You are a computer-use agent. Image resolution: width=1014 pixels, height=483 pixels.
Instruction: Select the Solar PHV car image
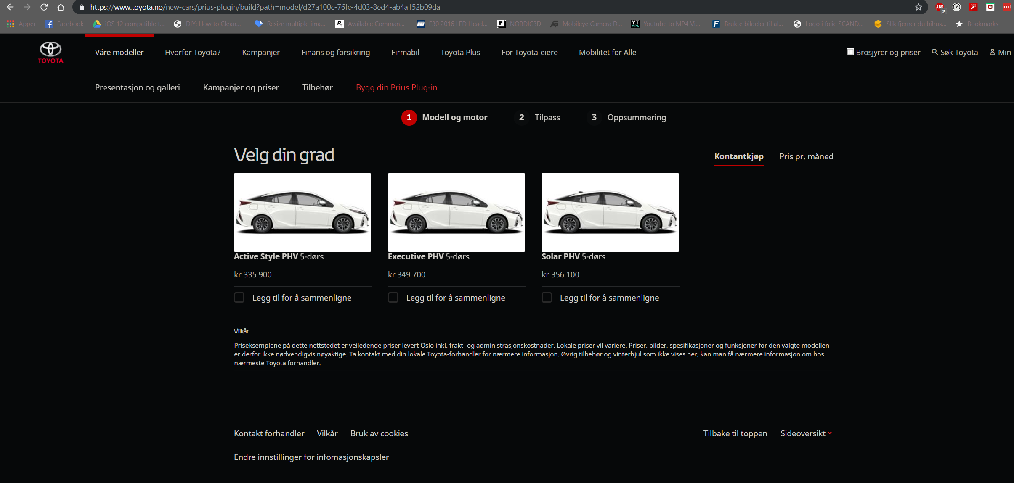tap(610, 212)
